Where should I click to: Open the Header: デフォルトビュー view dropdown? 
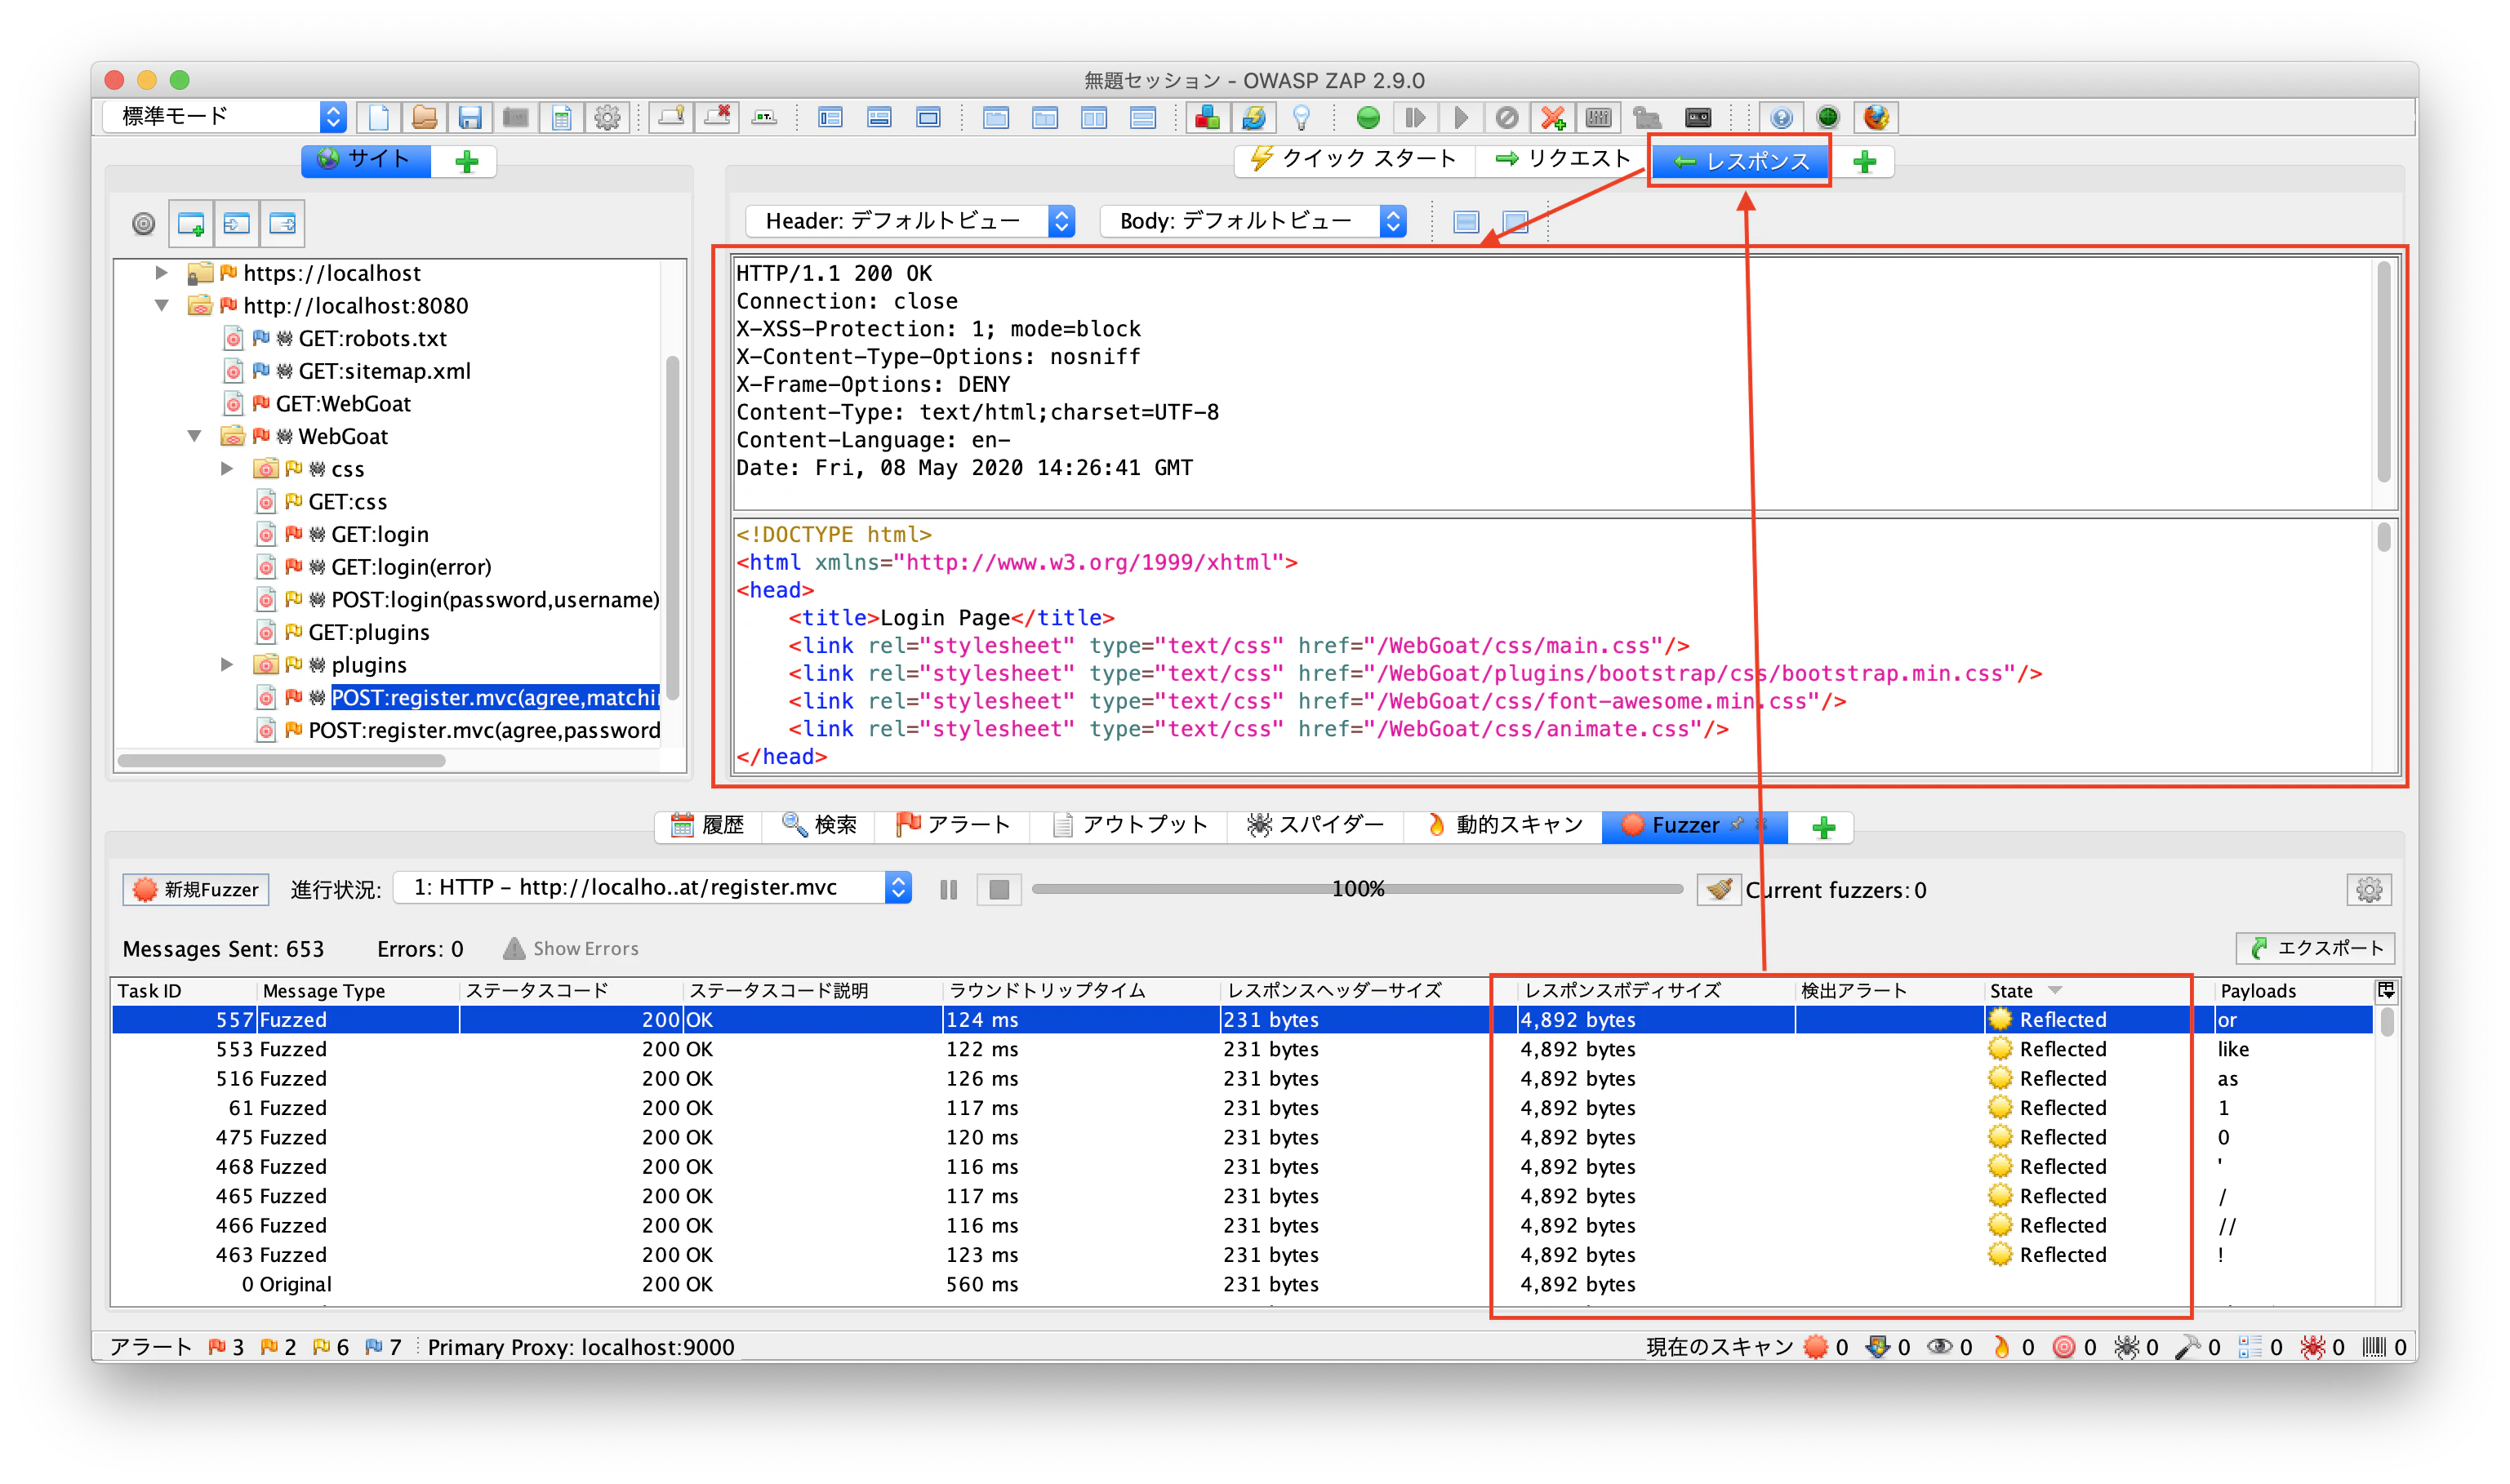click(910, 221)
